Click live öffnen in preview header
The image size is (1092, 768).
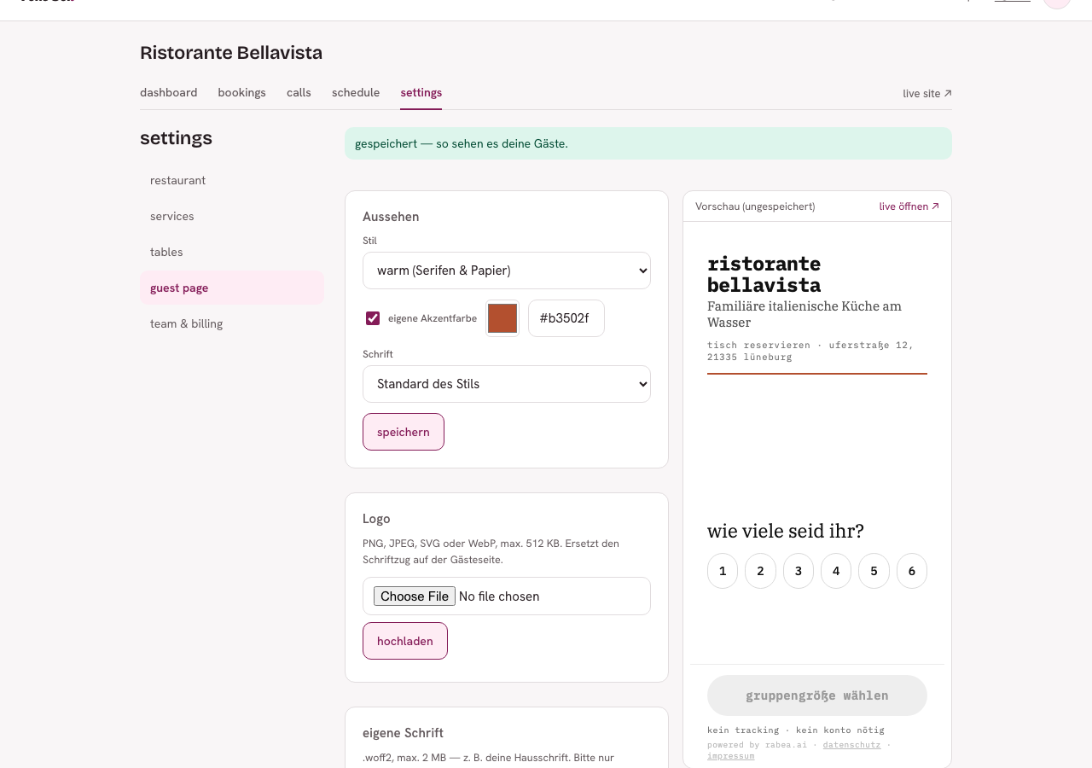[x=909, y=207]
